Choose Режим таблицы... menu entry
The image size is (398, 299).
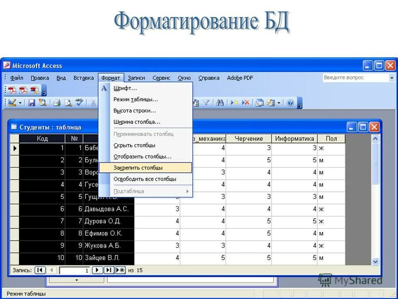coord(146,99)
